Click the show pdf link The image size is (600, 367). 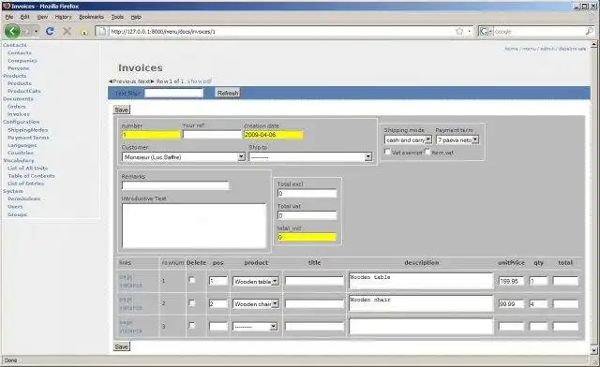pyautogui.click(x=199, y=81)
